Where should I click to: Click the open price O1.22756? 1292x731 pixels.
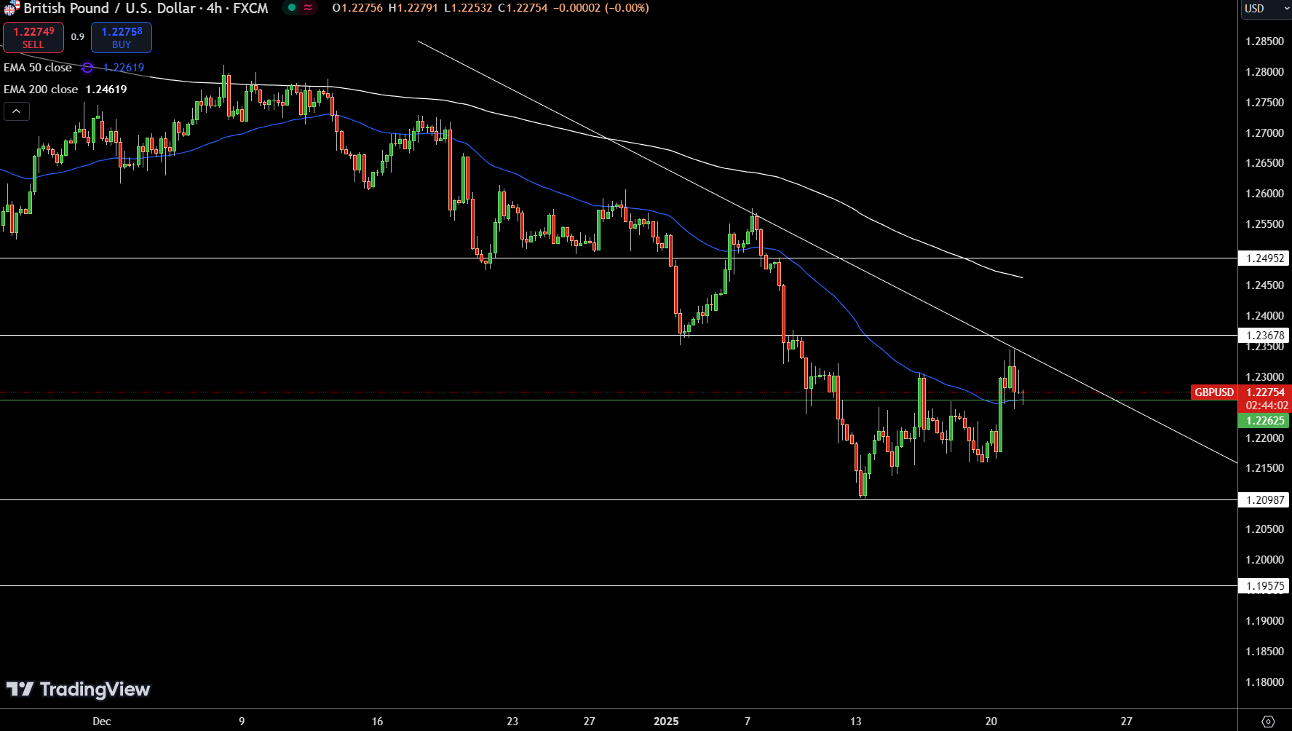pyautogui.click(x=357, y=8)
